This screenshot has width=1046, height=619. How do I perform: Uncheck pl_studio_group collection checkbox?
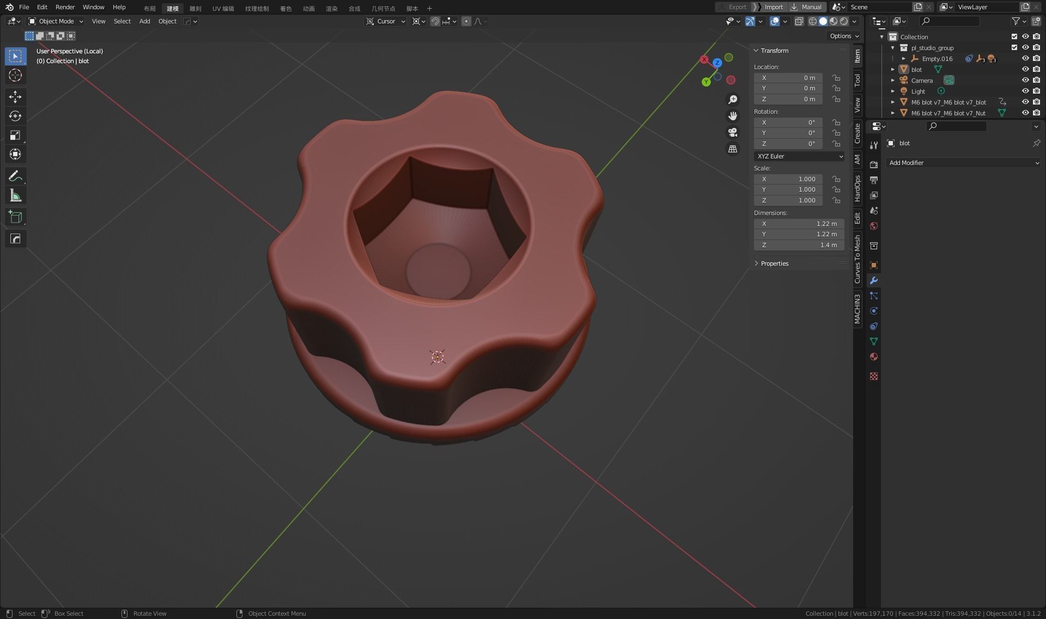click(1014, 48)
